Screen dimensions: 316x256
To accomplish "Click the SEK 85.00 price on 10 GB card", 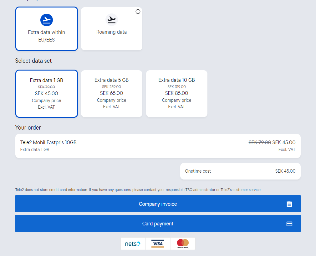I will 177,93.
